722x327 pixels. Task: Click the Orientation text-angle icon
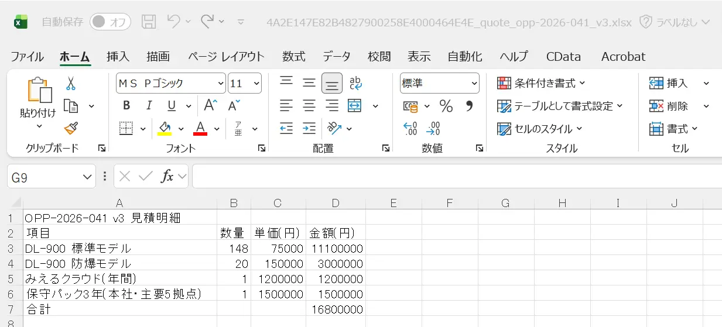pyautogui.click(x=334, y=128)
